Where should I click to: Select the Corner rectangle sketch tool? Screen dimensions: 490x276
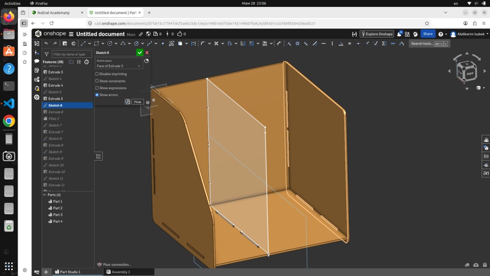(96, 44)
